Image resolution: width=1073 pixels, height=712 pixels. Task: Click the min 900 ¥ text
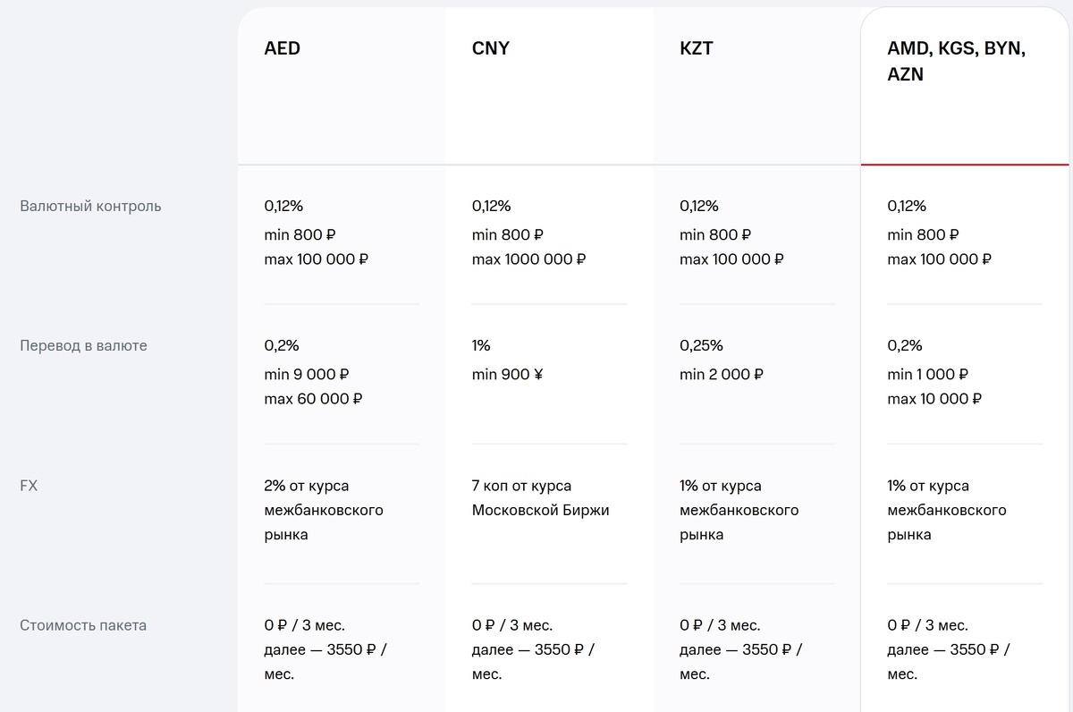(507, 374)
